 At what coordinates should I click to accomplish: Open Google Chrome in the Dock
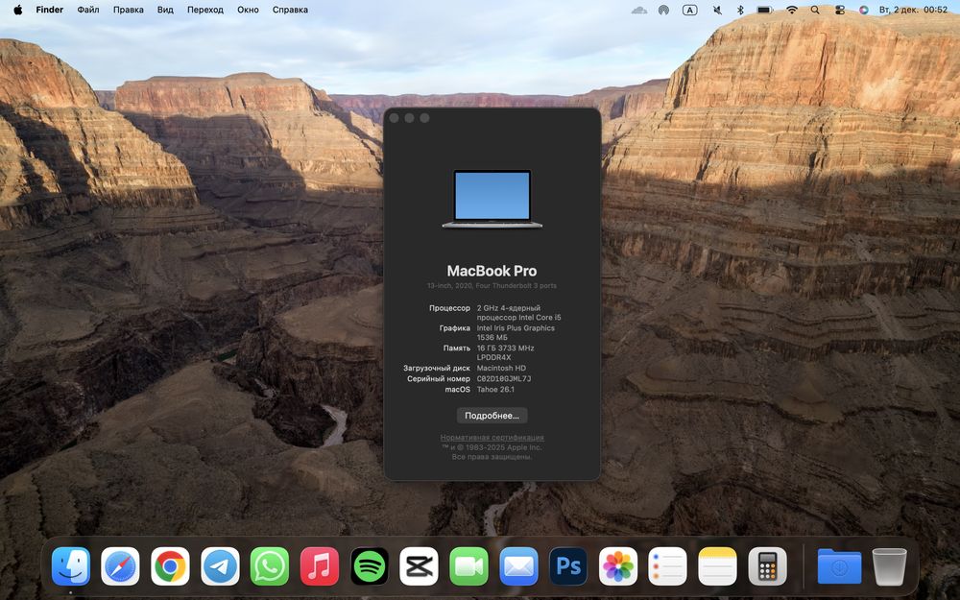[170, 566]
